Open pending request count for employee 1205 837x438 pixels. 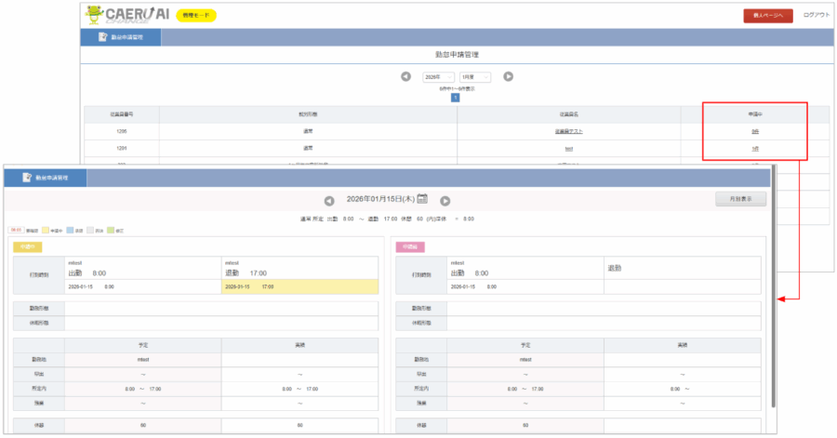coord(754,131)
